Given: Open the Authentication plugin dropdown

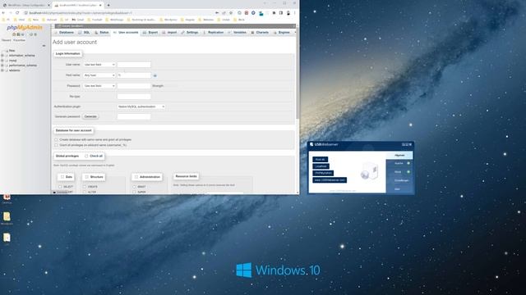Looking at the screenshot, I should 141,107.
